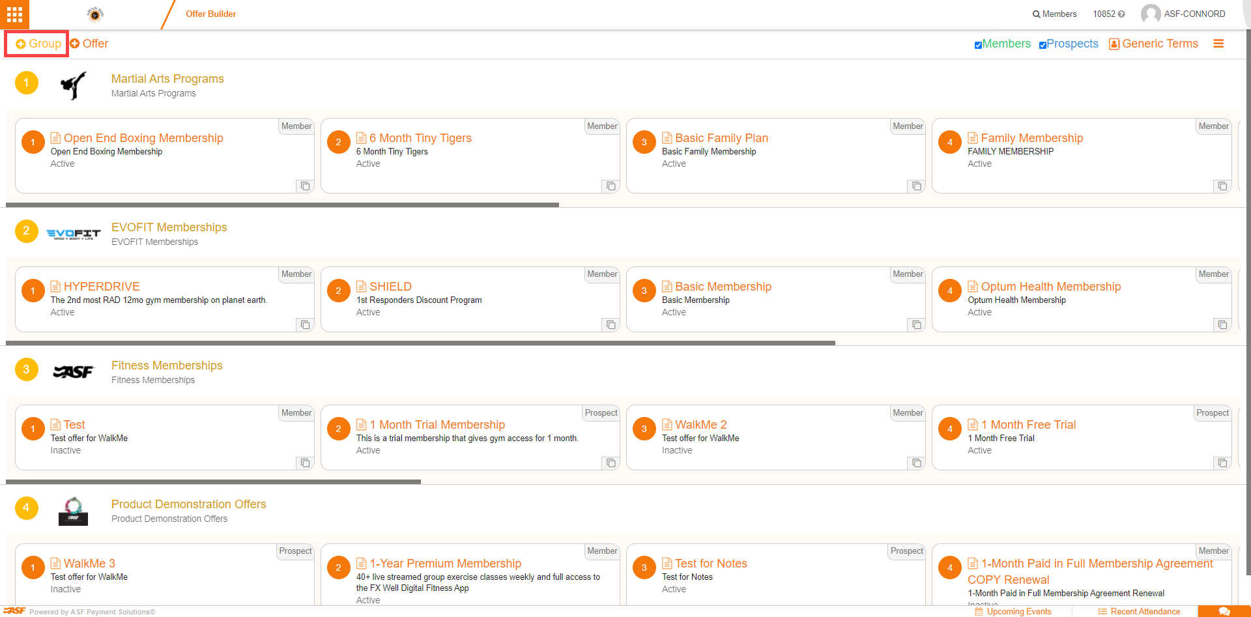1251x617 pixels.
Task: Open the HYPERDRIVE offer
Action: [102, 287]
